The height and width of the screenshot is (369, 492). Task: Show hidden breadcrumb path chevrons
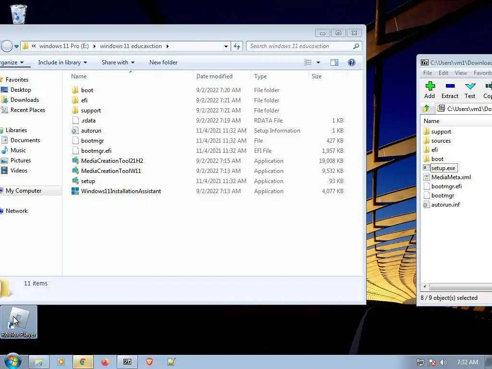point(34,46)
